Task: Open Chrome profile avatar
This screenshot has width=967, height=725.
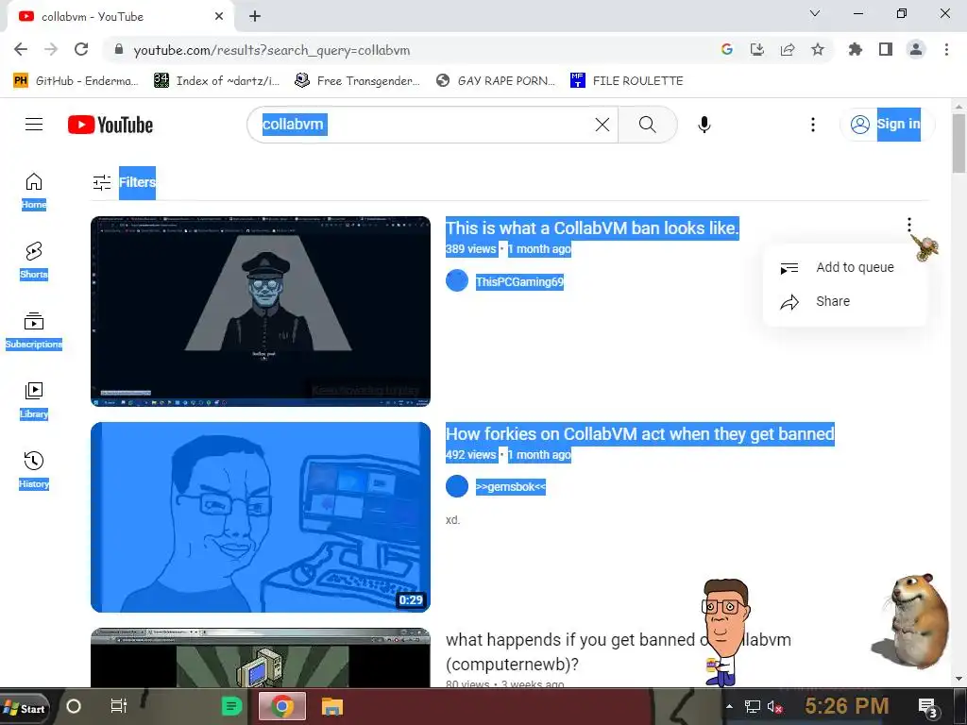Action: pos(916,49)
